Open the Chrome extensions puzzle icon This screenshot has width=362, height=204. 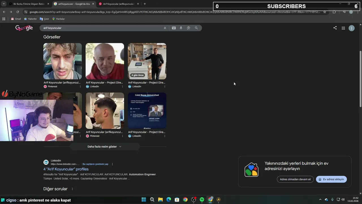[334, 12]
